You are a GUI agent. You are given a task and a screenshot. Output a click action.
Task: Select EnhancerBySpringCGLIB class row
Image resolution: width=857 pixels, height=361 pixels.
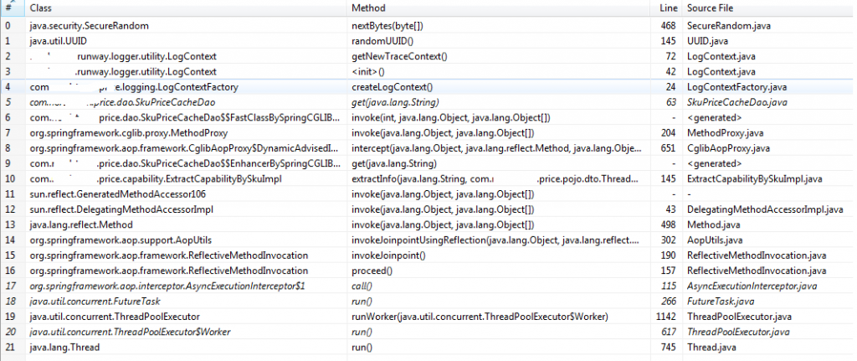click(428, 163)
